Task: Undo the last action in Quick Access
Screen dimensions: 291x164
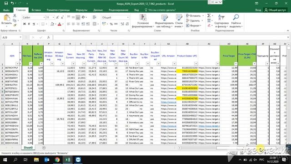Action: pos(12,3)
